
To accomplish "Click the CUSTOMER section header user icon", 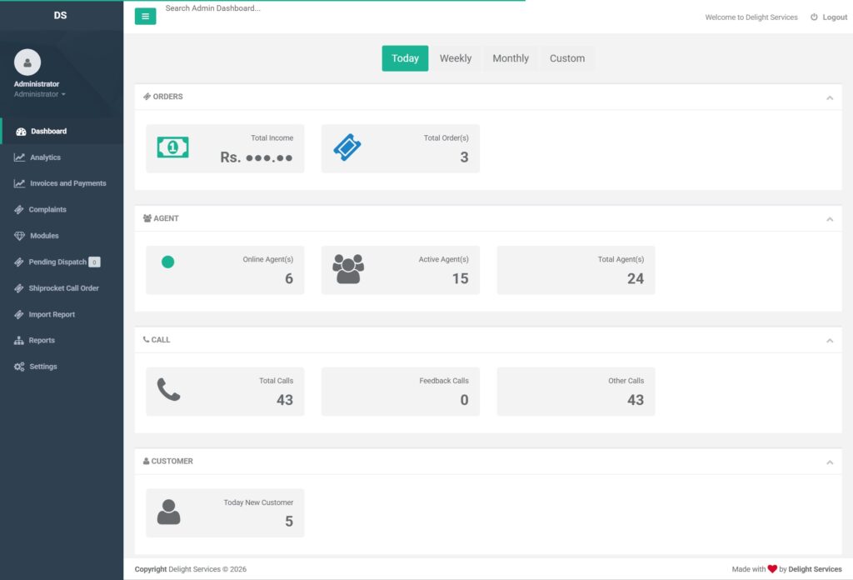I will point(146,462).
